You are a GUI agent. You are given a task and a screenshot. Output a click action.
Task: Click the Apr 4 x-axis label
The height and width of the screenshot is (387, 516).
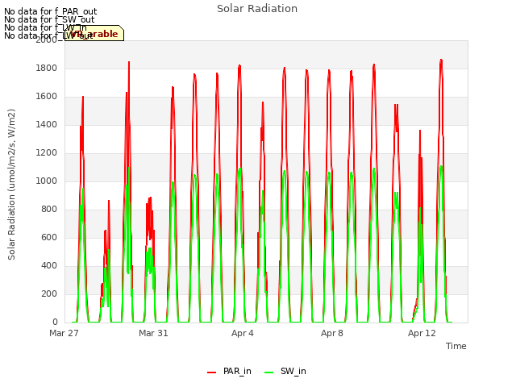pyautogui.click(x=243, y=333)
